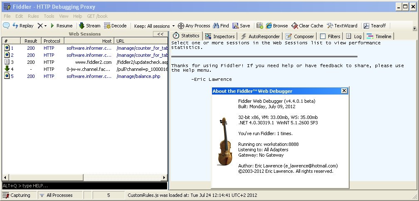Switch to the Inspectors tab
Image resolution: width=419 pixels, height=201 pixels.
tap(220, 36)
